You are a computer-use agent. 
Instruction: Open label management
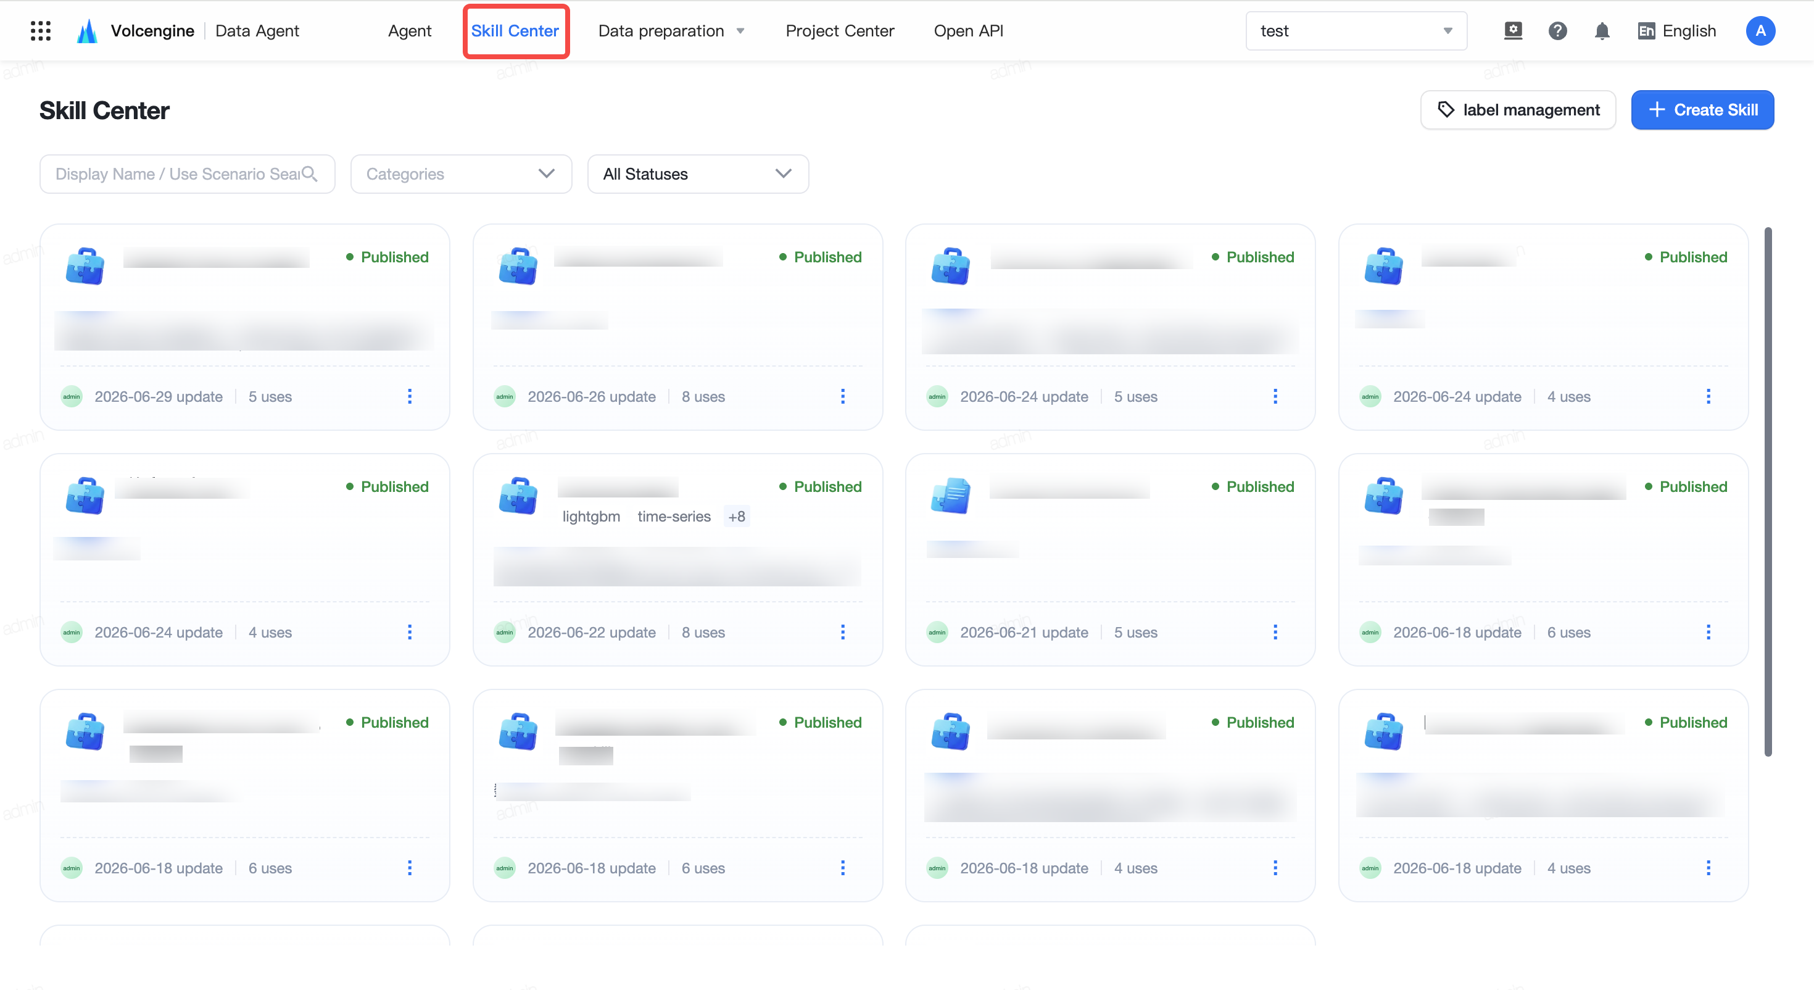[x=1518, y=110]
